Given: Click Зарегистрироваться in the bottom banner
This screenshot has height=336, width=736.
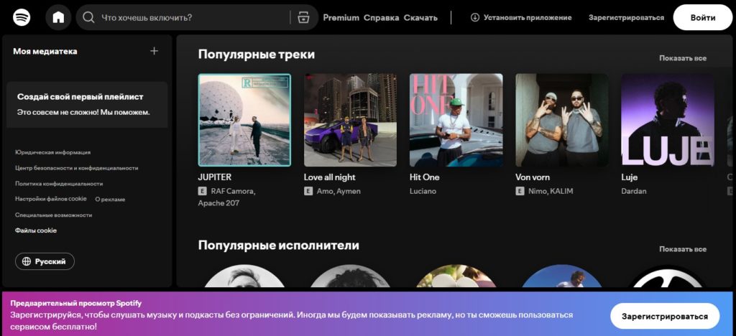Looking at the screenshot, I should point(665,316).
